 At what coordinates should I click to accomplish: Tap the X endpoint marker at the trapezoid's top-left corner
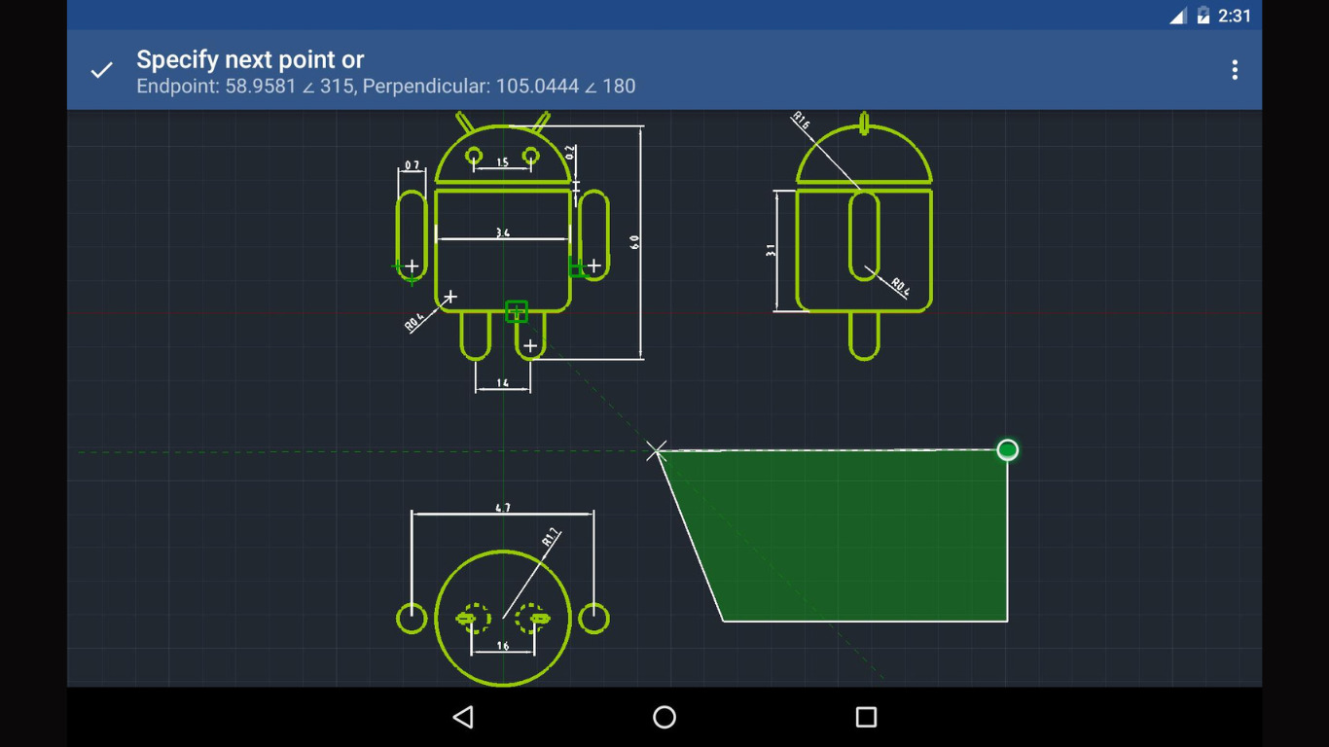[x=657, y=449]
